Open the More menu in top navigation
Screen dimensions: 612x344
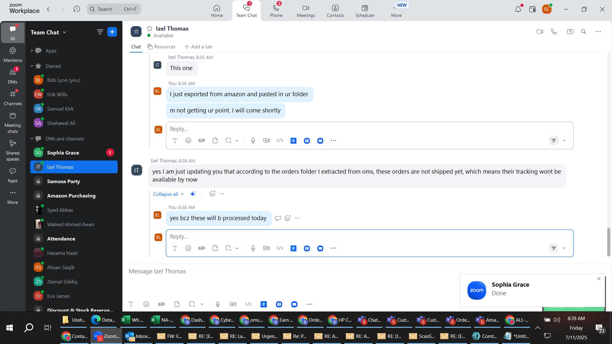click(396, 11)
